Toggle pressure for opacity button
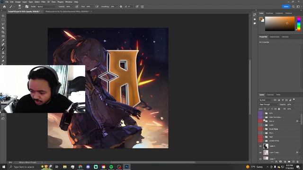 (77, 7)
